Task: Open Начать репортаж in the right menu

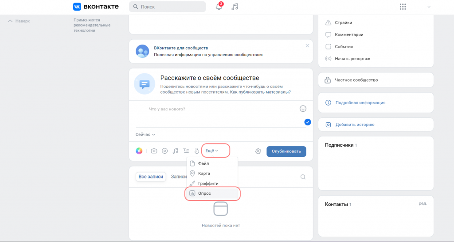Action: [x=352, y=59]
